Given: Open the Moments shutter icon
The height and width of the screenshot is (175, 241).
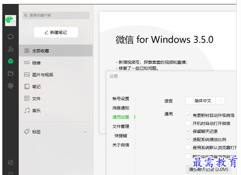Looking at the screenshot, I should click(10, 86).
